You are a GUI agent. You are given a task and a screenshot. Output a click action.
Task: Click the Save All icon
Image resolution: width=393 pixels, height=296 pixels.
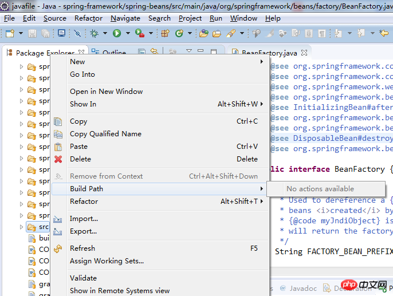coord(45,33)
